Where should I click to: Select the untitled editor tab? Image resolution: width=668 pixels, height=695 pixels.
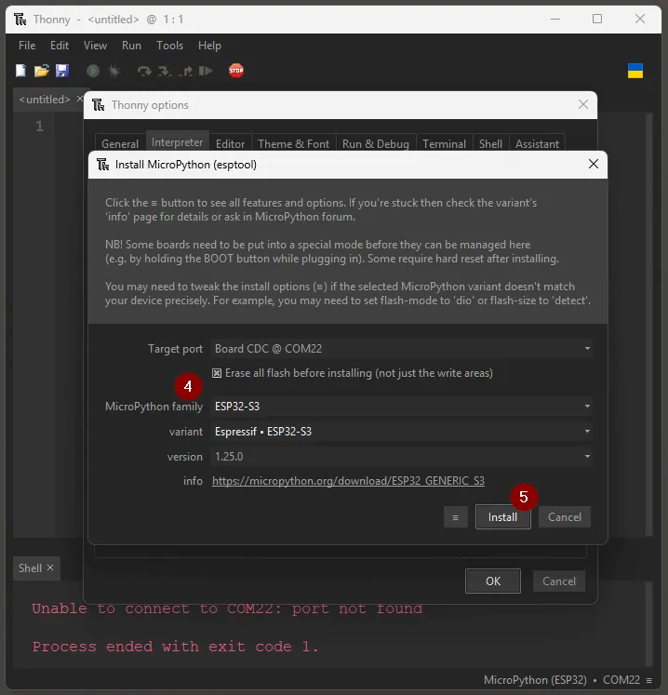click(45, 100)
